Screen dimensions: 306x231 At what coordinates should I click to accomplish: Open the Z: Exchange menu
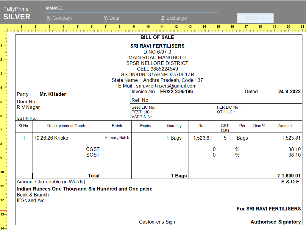174,18
